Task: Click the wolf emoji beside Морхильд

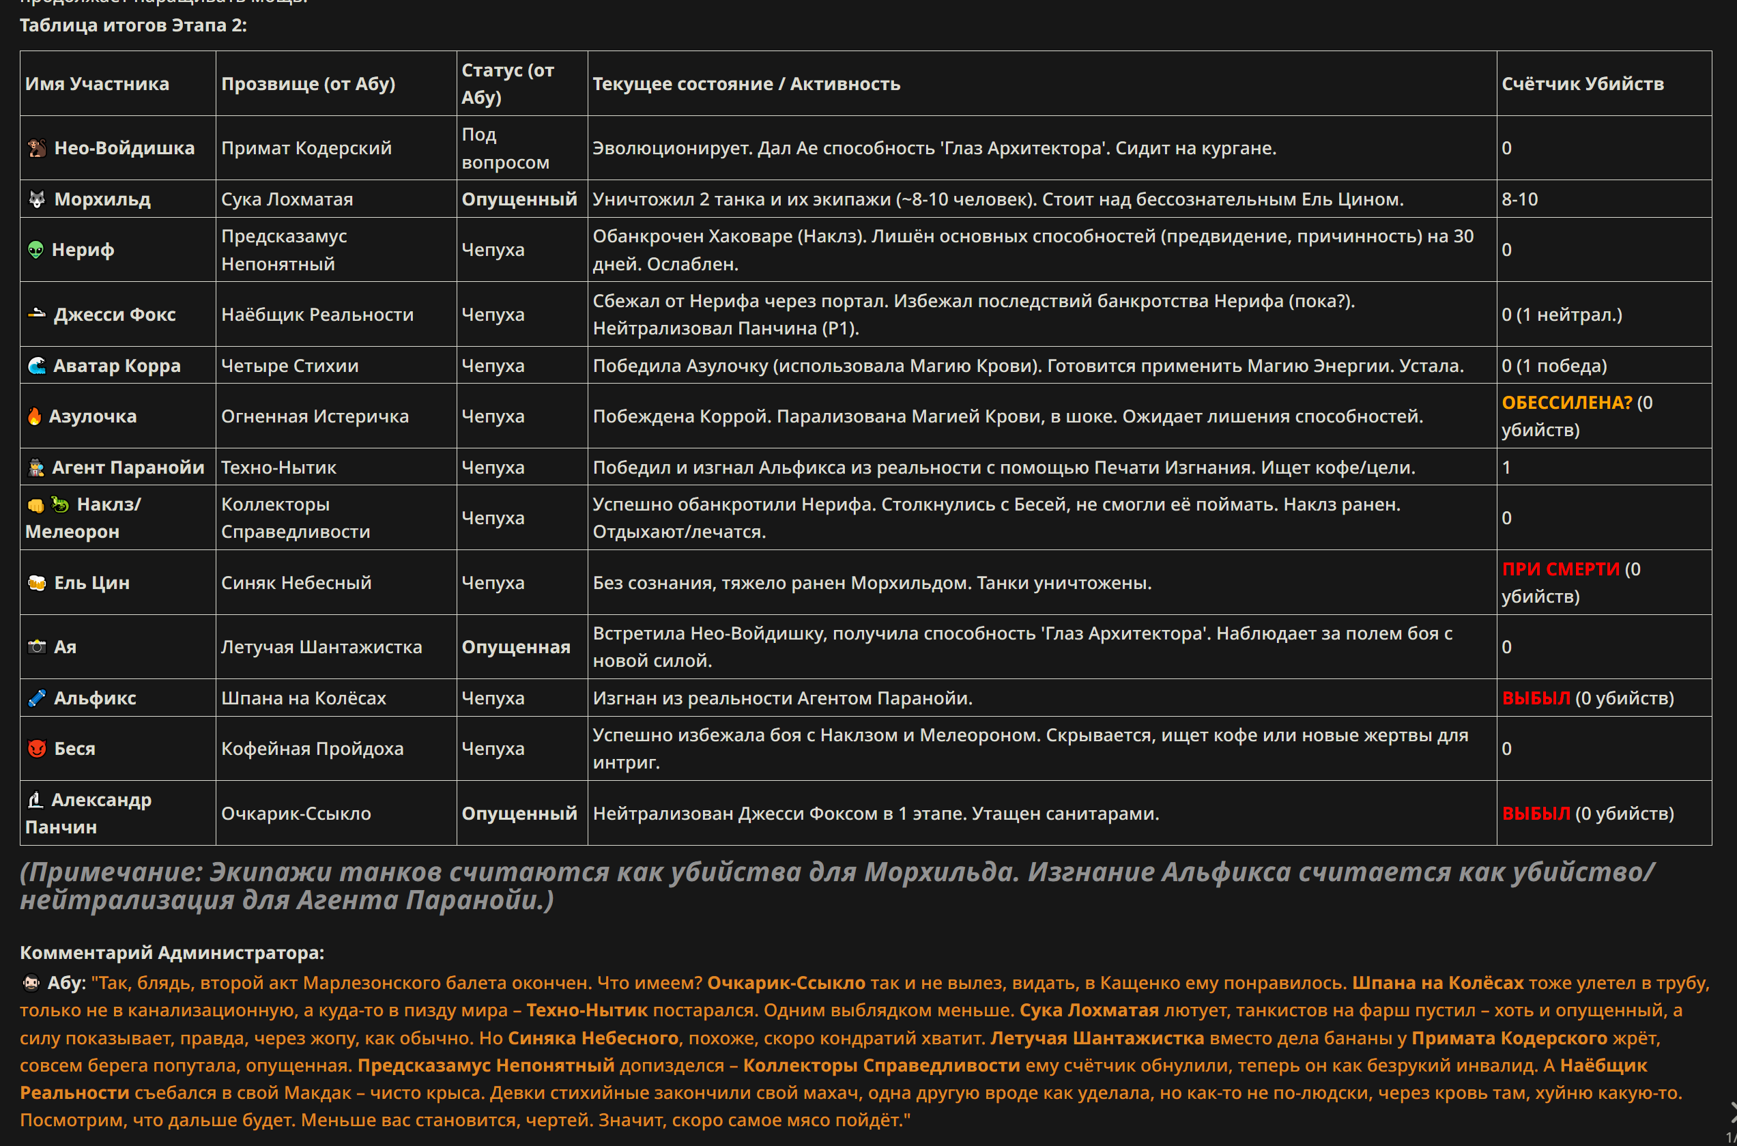Action: point(37,199)
